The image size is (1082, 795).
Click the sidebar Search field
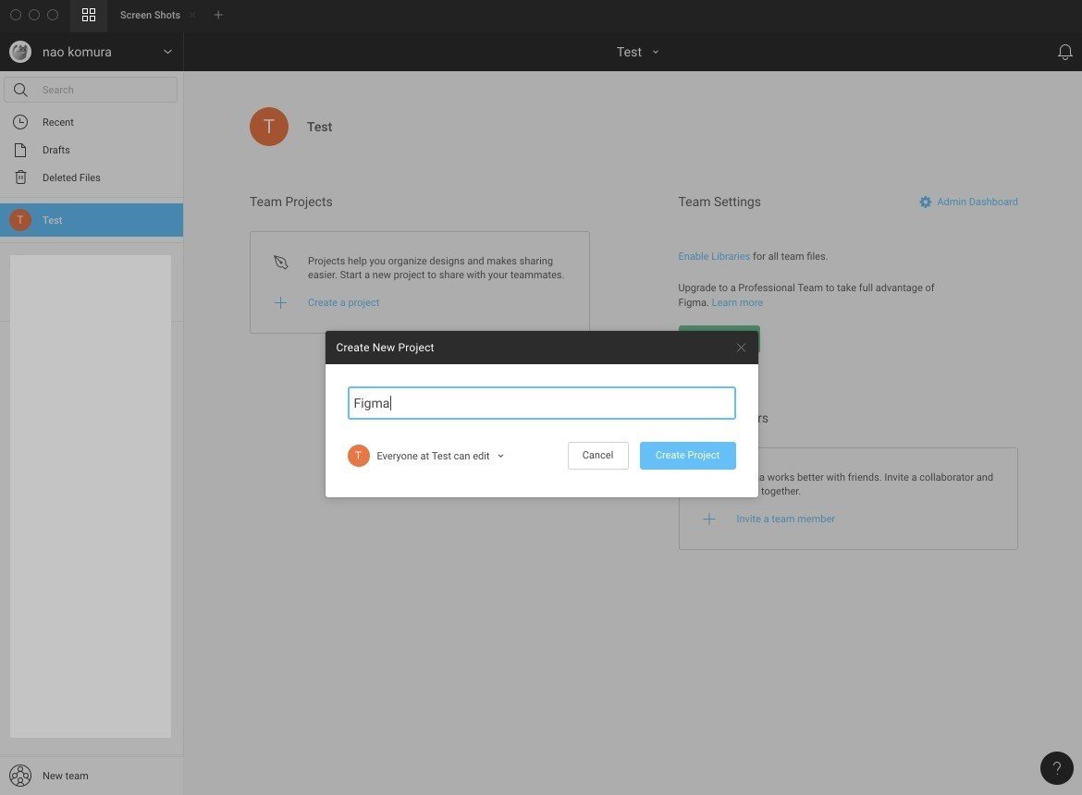(x=91, y=90)
